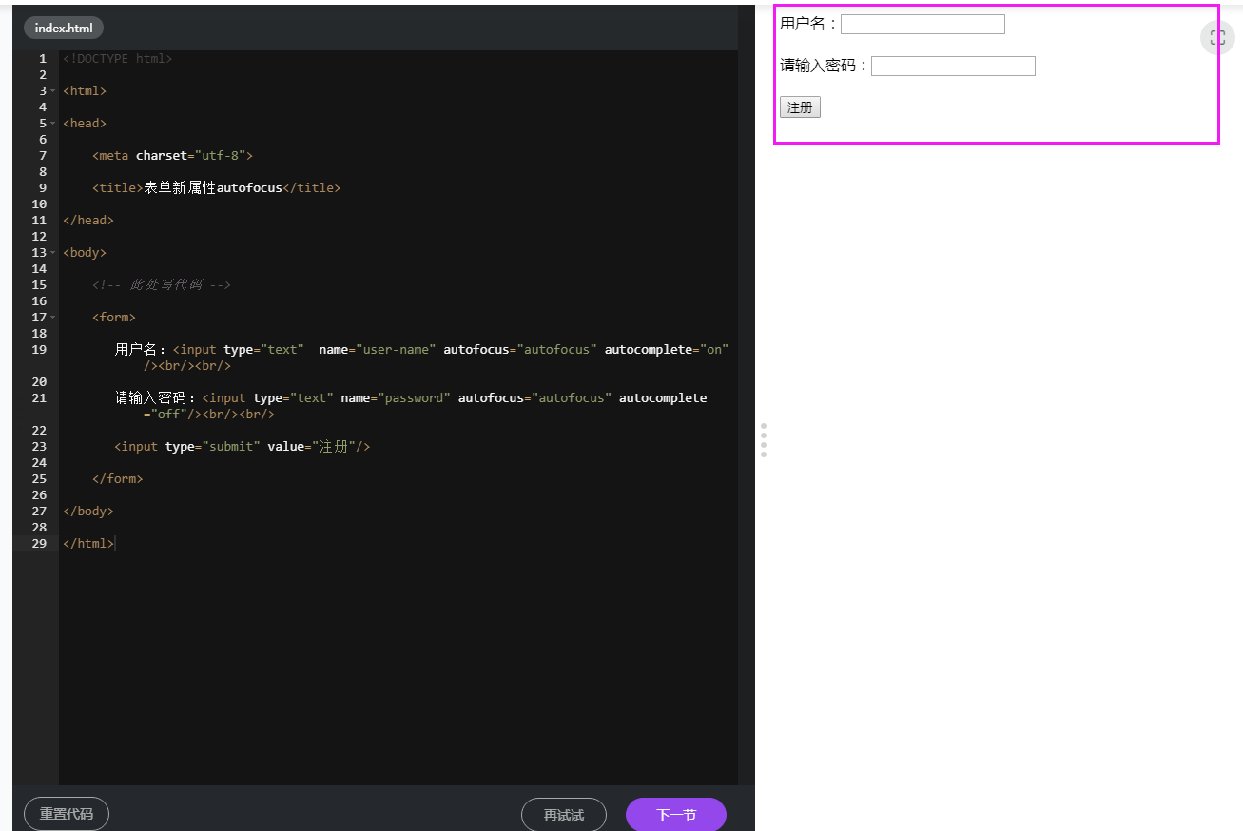Focus the 用户名 input field in preview

coord(923,25)
